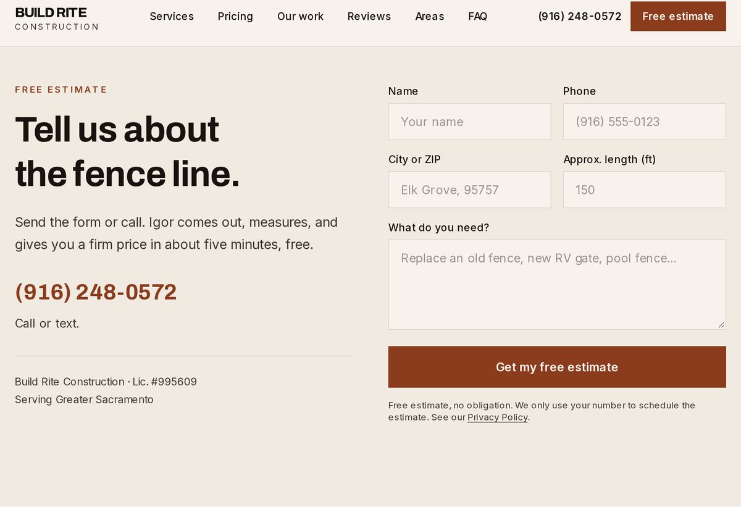Screen dimensions: 741x507
Task: Click the Free estimate header button
Action: (678, 17)
